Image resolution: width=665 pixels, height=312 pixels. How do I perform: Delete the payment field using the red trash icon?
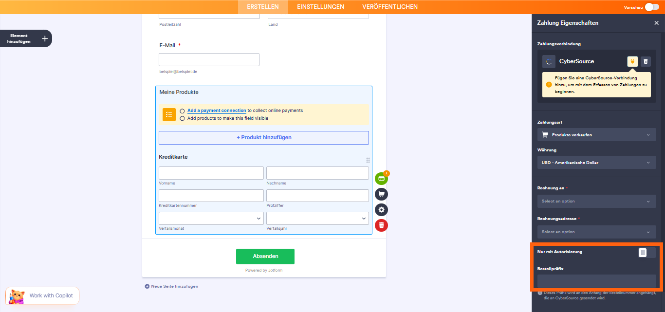coord(381,225)
